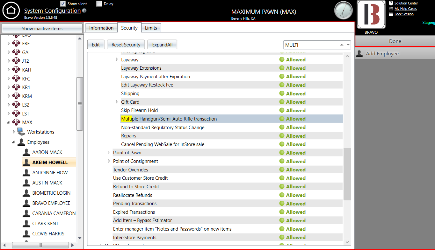The height and width of the screenshot is (250, 435).
Task: Click the Solution Center help icon
Action: (391, 3)
